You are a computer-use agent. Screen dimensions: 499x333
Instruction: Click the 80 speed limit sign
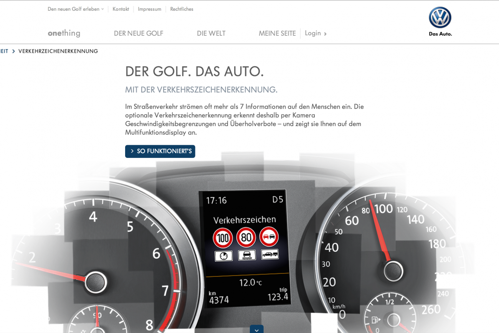[x=246, y=237]
